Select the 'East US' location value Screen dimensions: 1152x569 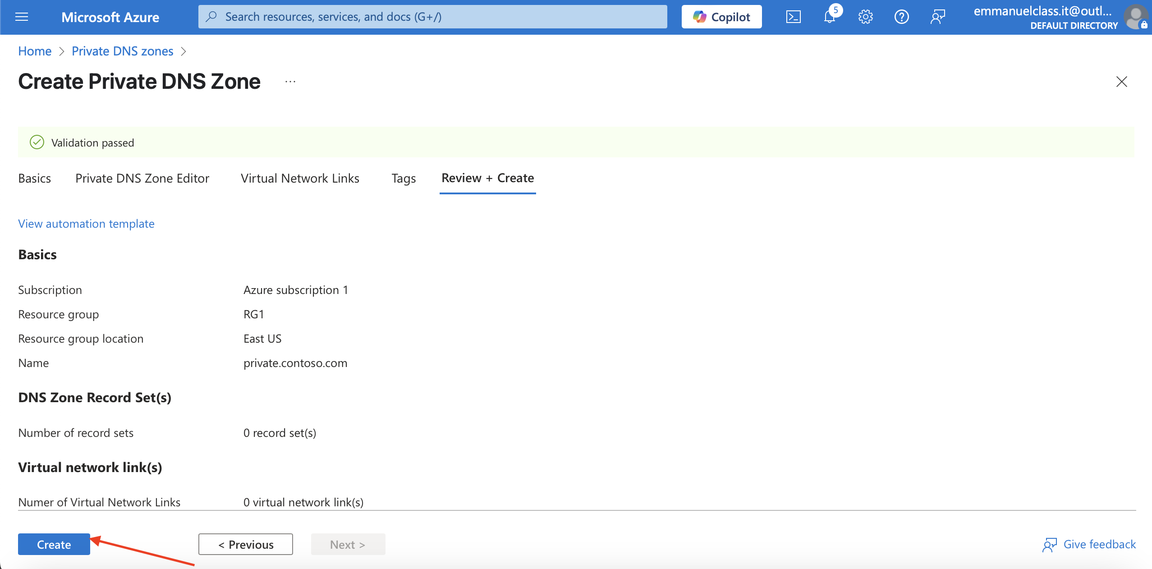262,339
